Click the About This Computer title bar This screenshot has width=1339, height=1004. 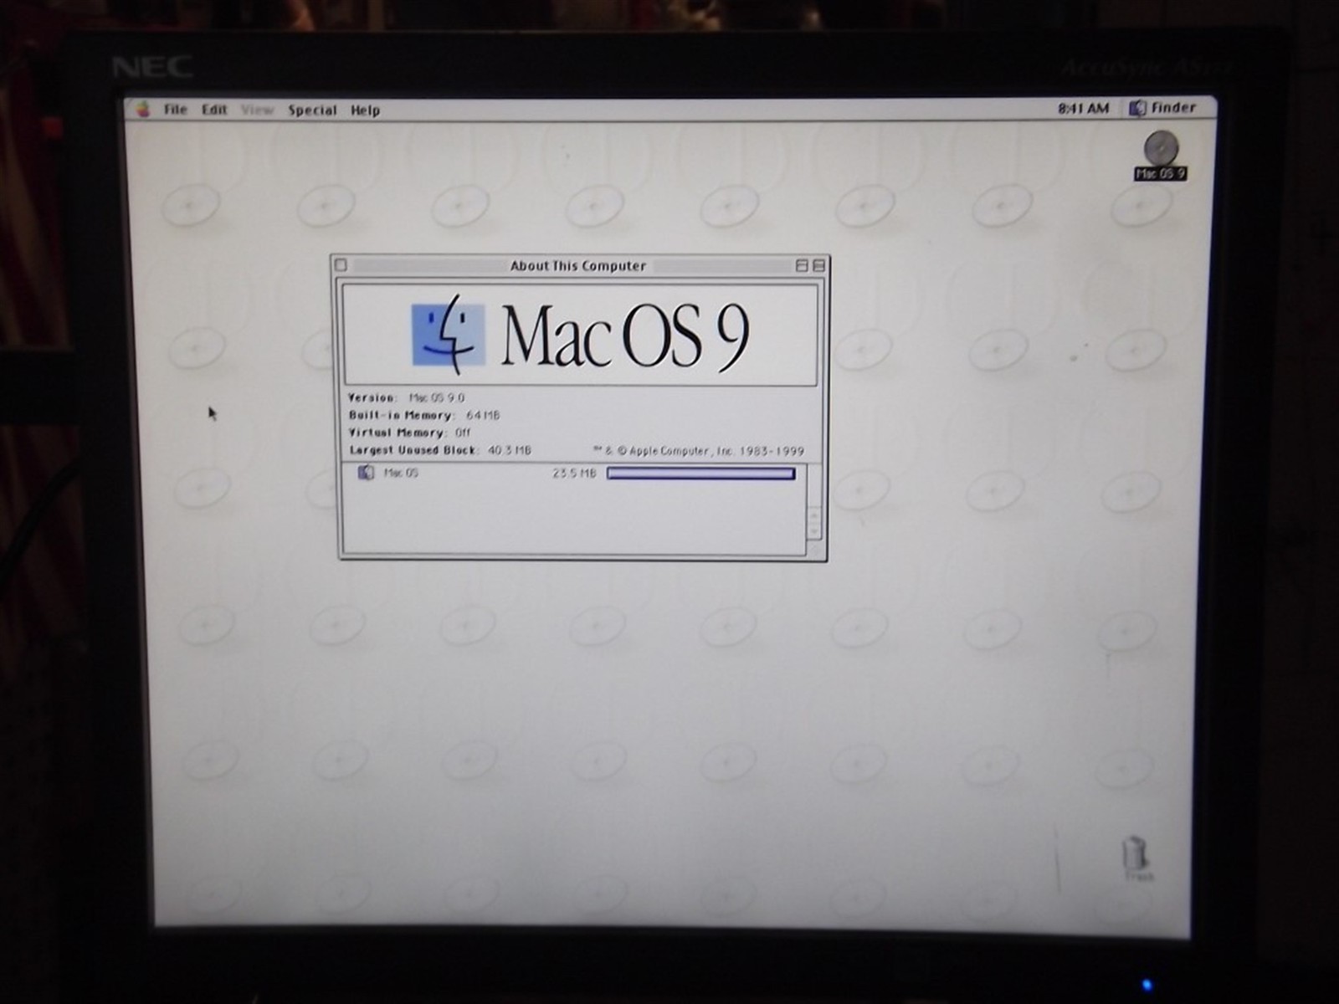(x=578, y=266)
